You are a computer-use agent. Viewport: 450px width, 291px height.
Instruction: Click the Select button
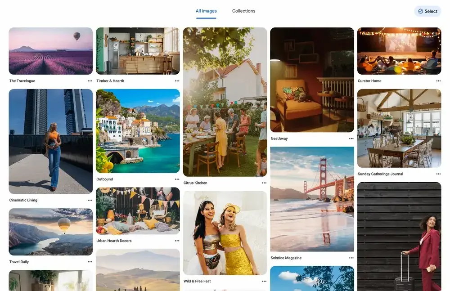pyautogui.click(x=427, y=11)
